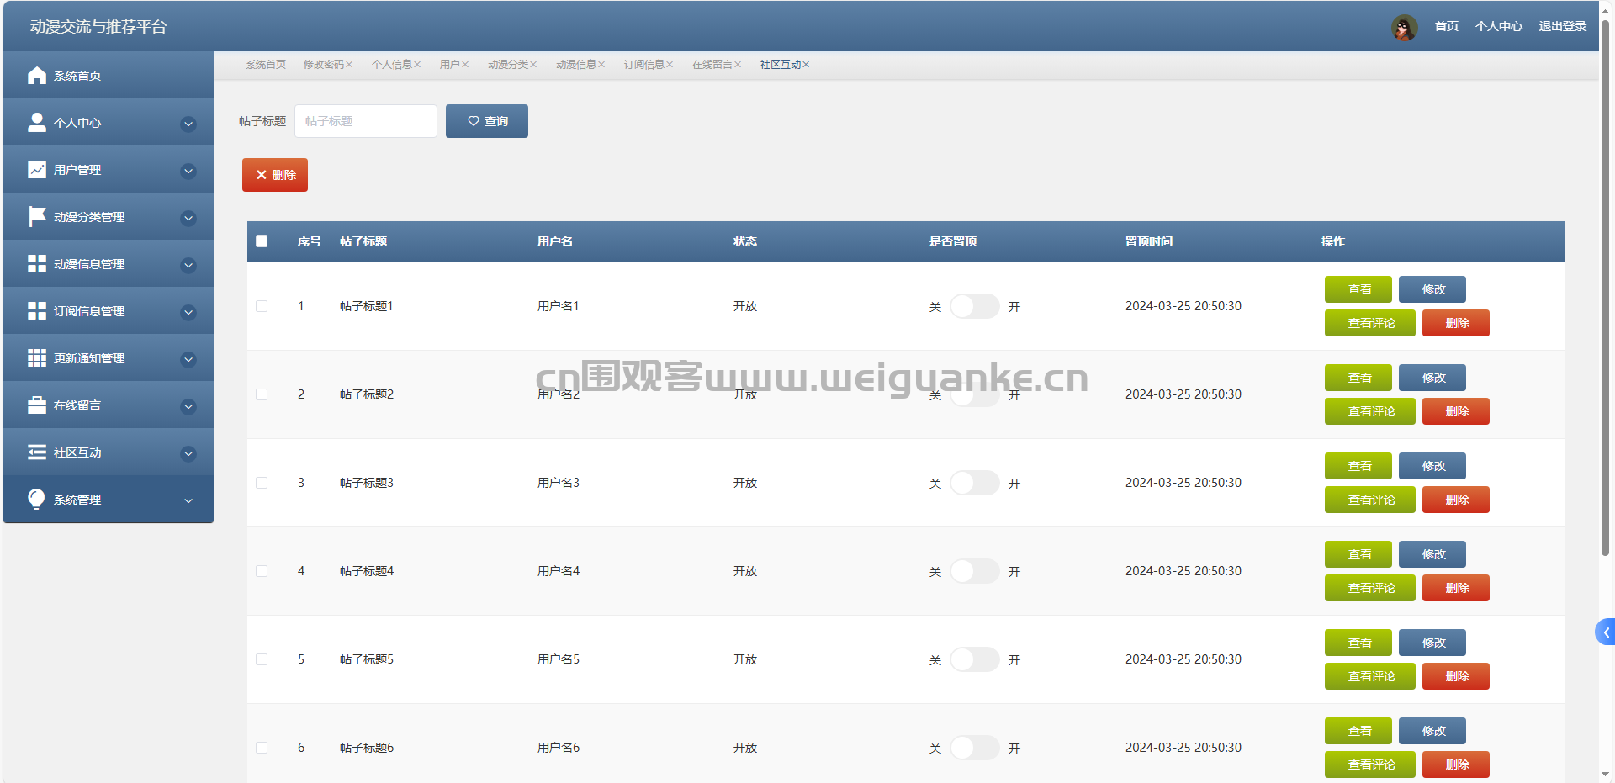This screenshot has height=783, width=1615.
Task: Close the 用户 tab
Action: [x=465, y=65]
